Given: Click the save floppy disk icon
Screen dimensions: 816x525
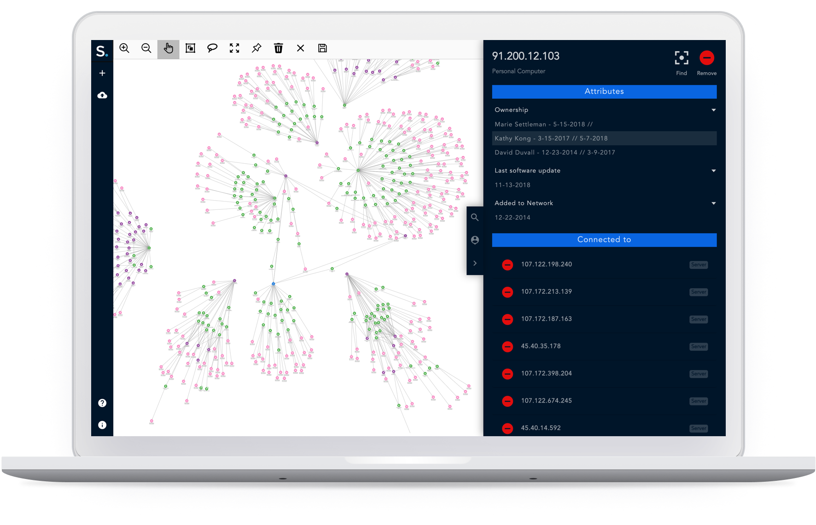Looking at the screenshot, I should point(323,48).
